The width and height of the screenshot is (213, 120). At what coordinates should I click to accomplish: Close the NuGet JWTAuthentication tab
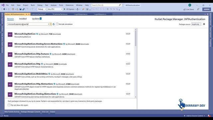tap(29, 14)
